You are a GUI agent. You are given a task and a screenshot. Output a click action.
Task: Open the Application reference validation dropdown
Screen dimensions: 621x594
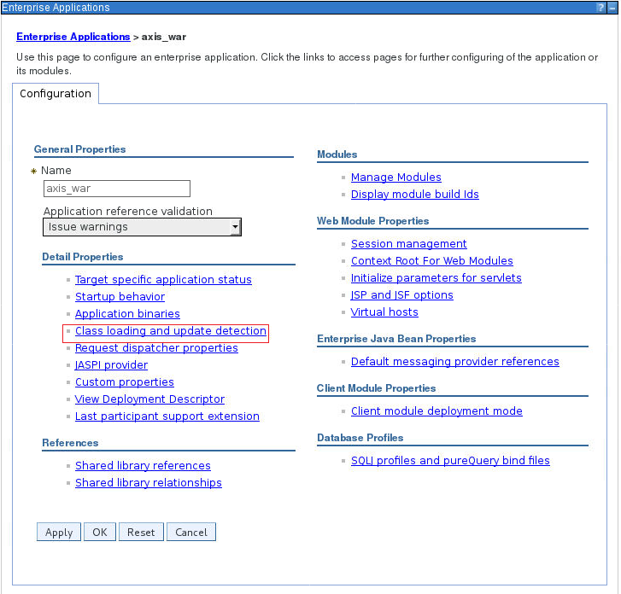(142, 227)
